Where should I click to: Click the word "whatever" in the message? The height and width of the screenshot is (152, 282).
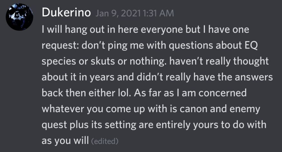tap(62, 109)
